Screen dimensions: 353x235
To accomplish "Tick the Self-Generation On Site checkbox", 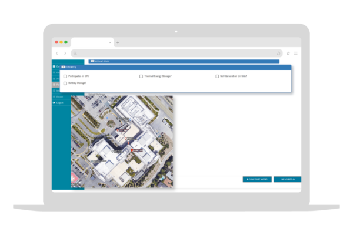I will pyautogui.click(x=217, y=76).
